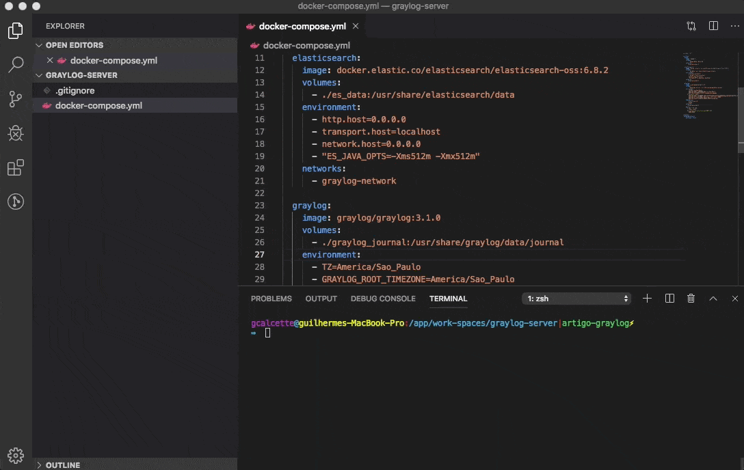Screen dimensions: 744x470
Task: Click TZ=America/Sao_Paulo environment line
Action: [x=371, y=266]
